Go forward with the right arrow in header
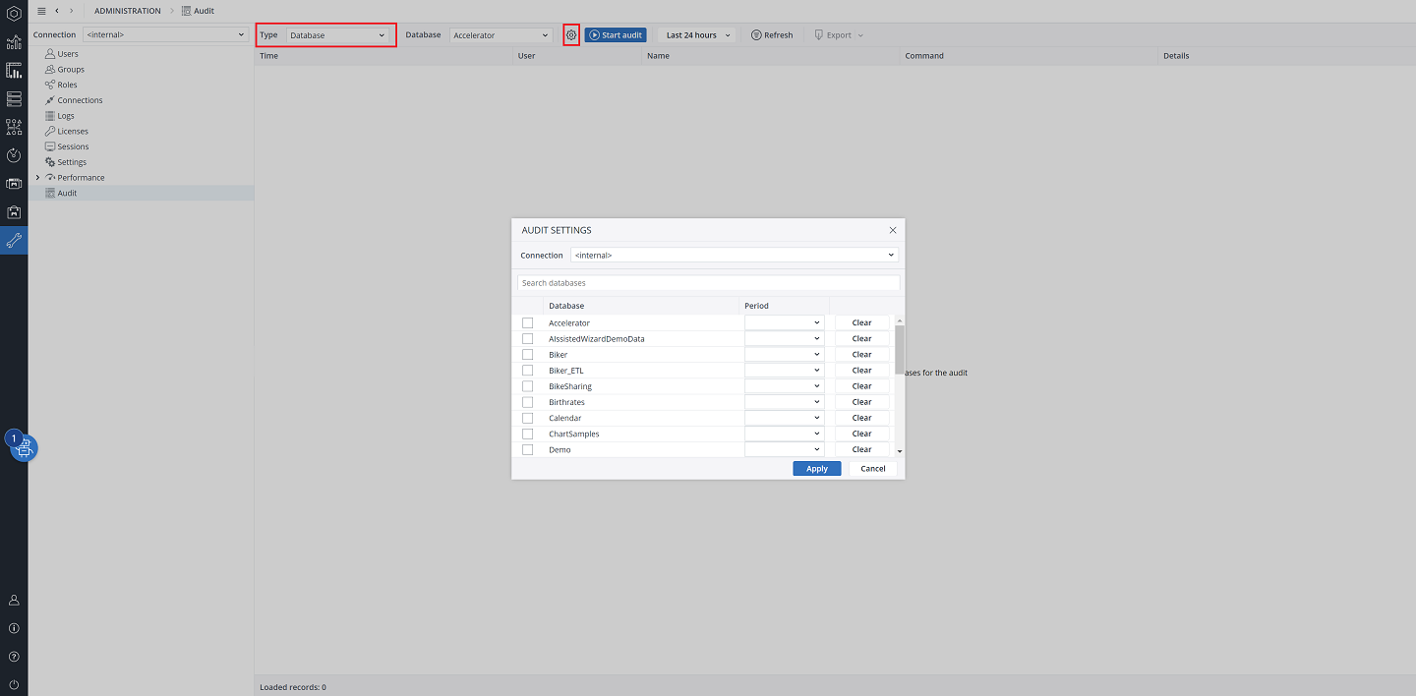The height and width of the screenshot is (696, 1416). coord(72,11)
